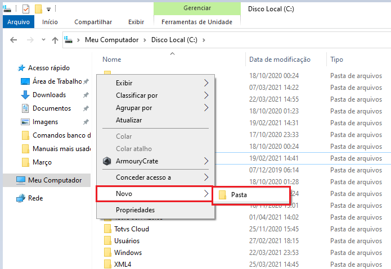The height and width of the screenshot is (269, 391).
Task: Choose Pasta to create new folder
Action: click(x=251, y=195)
